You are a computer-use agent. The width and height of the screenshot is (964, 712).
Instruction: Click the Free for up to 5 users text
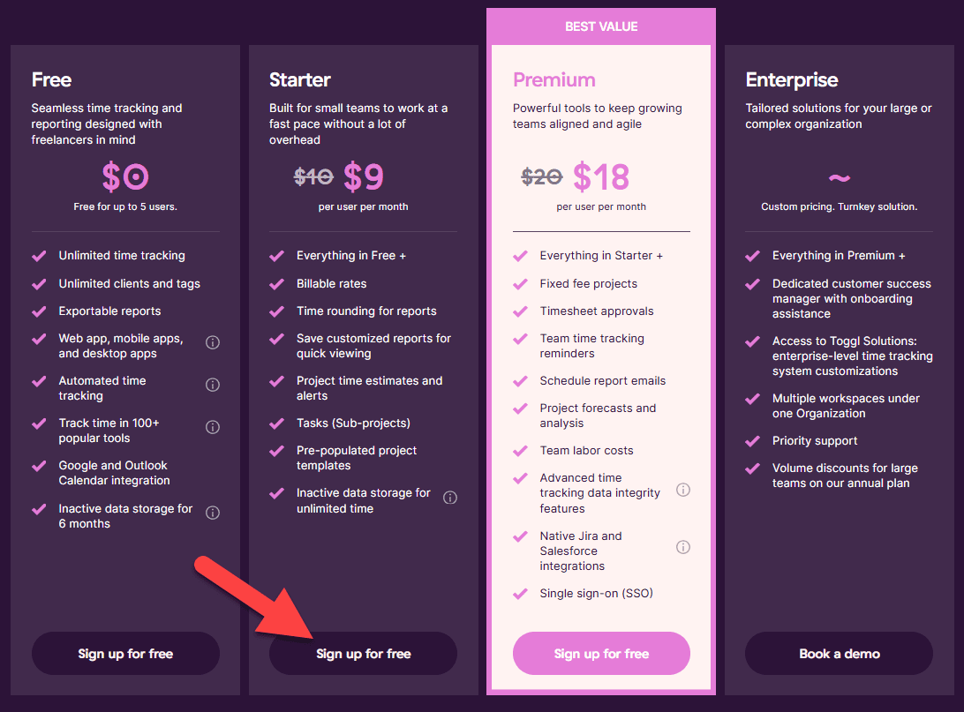tap(125, 206)
